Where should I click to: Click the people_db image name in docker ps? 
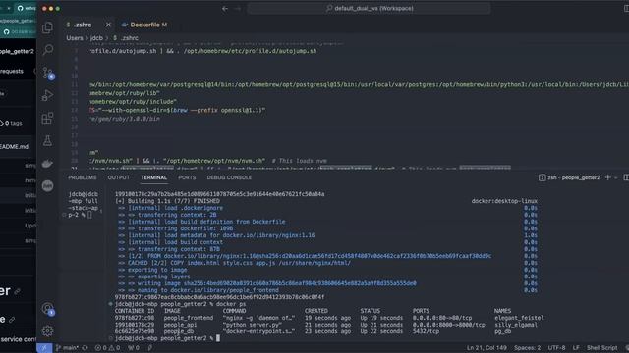click(x=178, y=331)
